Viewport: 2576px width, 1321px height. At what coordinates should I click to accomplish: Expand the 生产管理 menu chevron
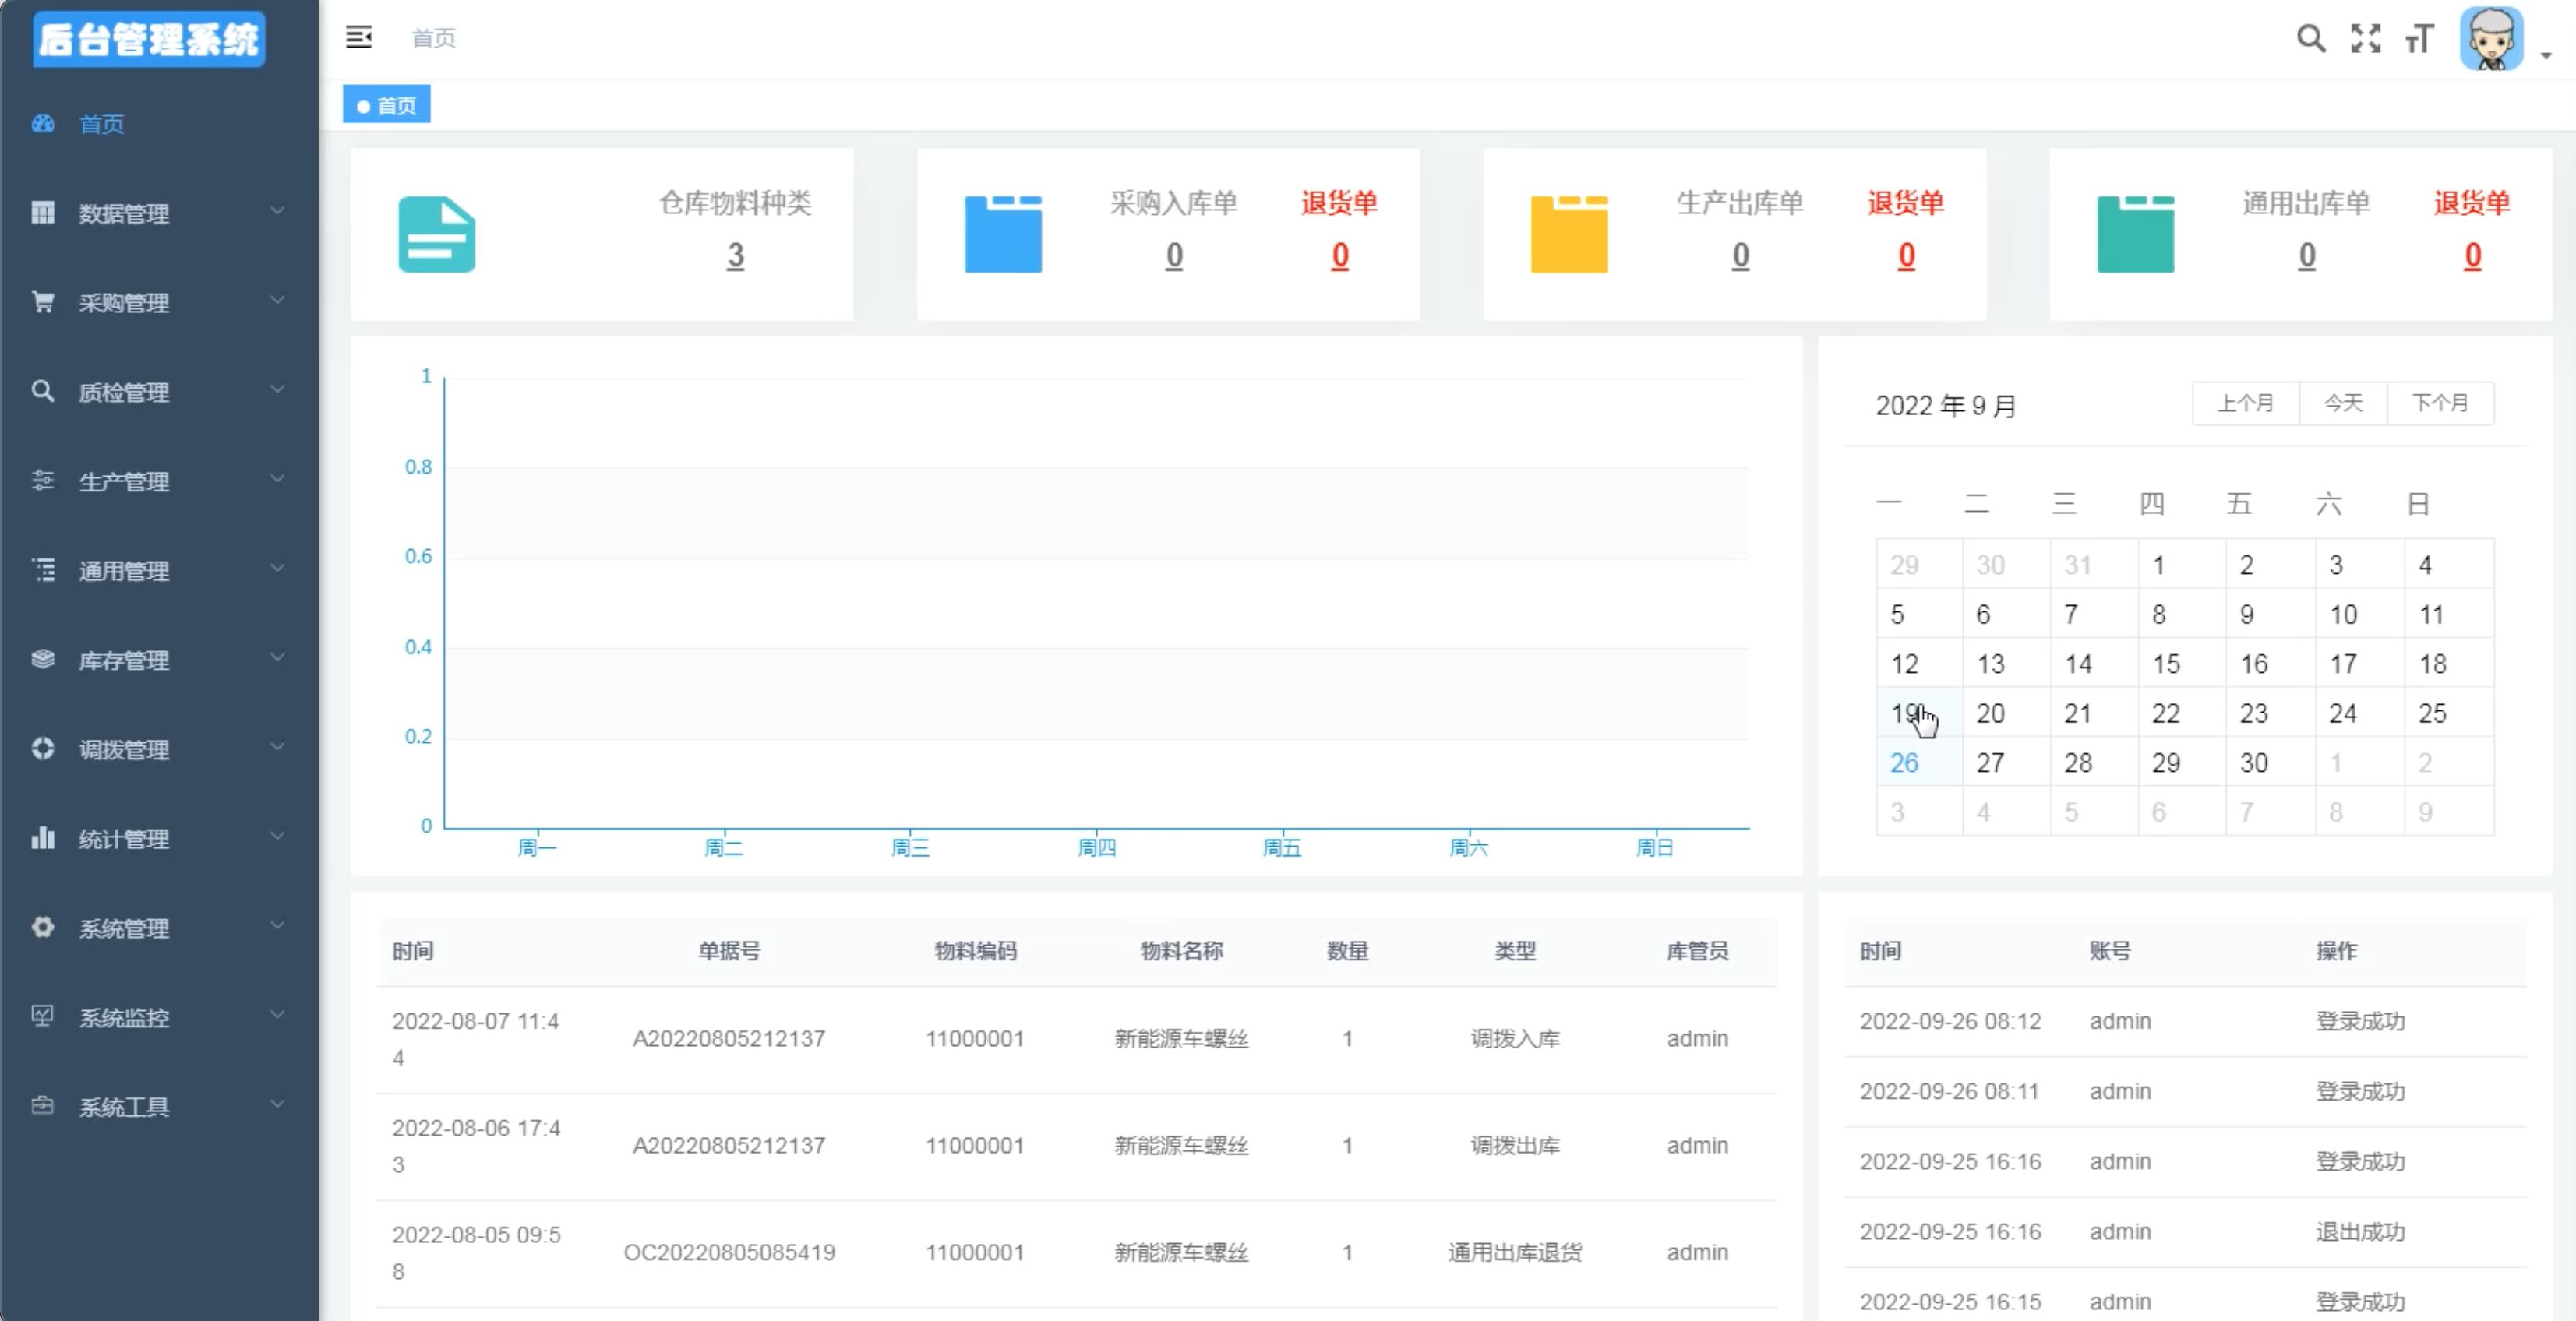277,479
